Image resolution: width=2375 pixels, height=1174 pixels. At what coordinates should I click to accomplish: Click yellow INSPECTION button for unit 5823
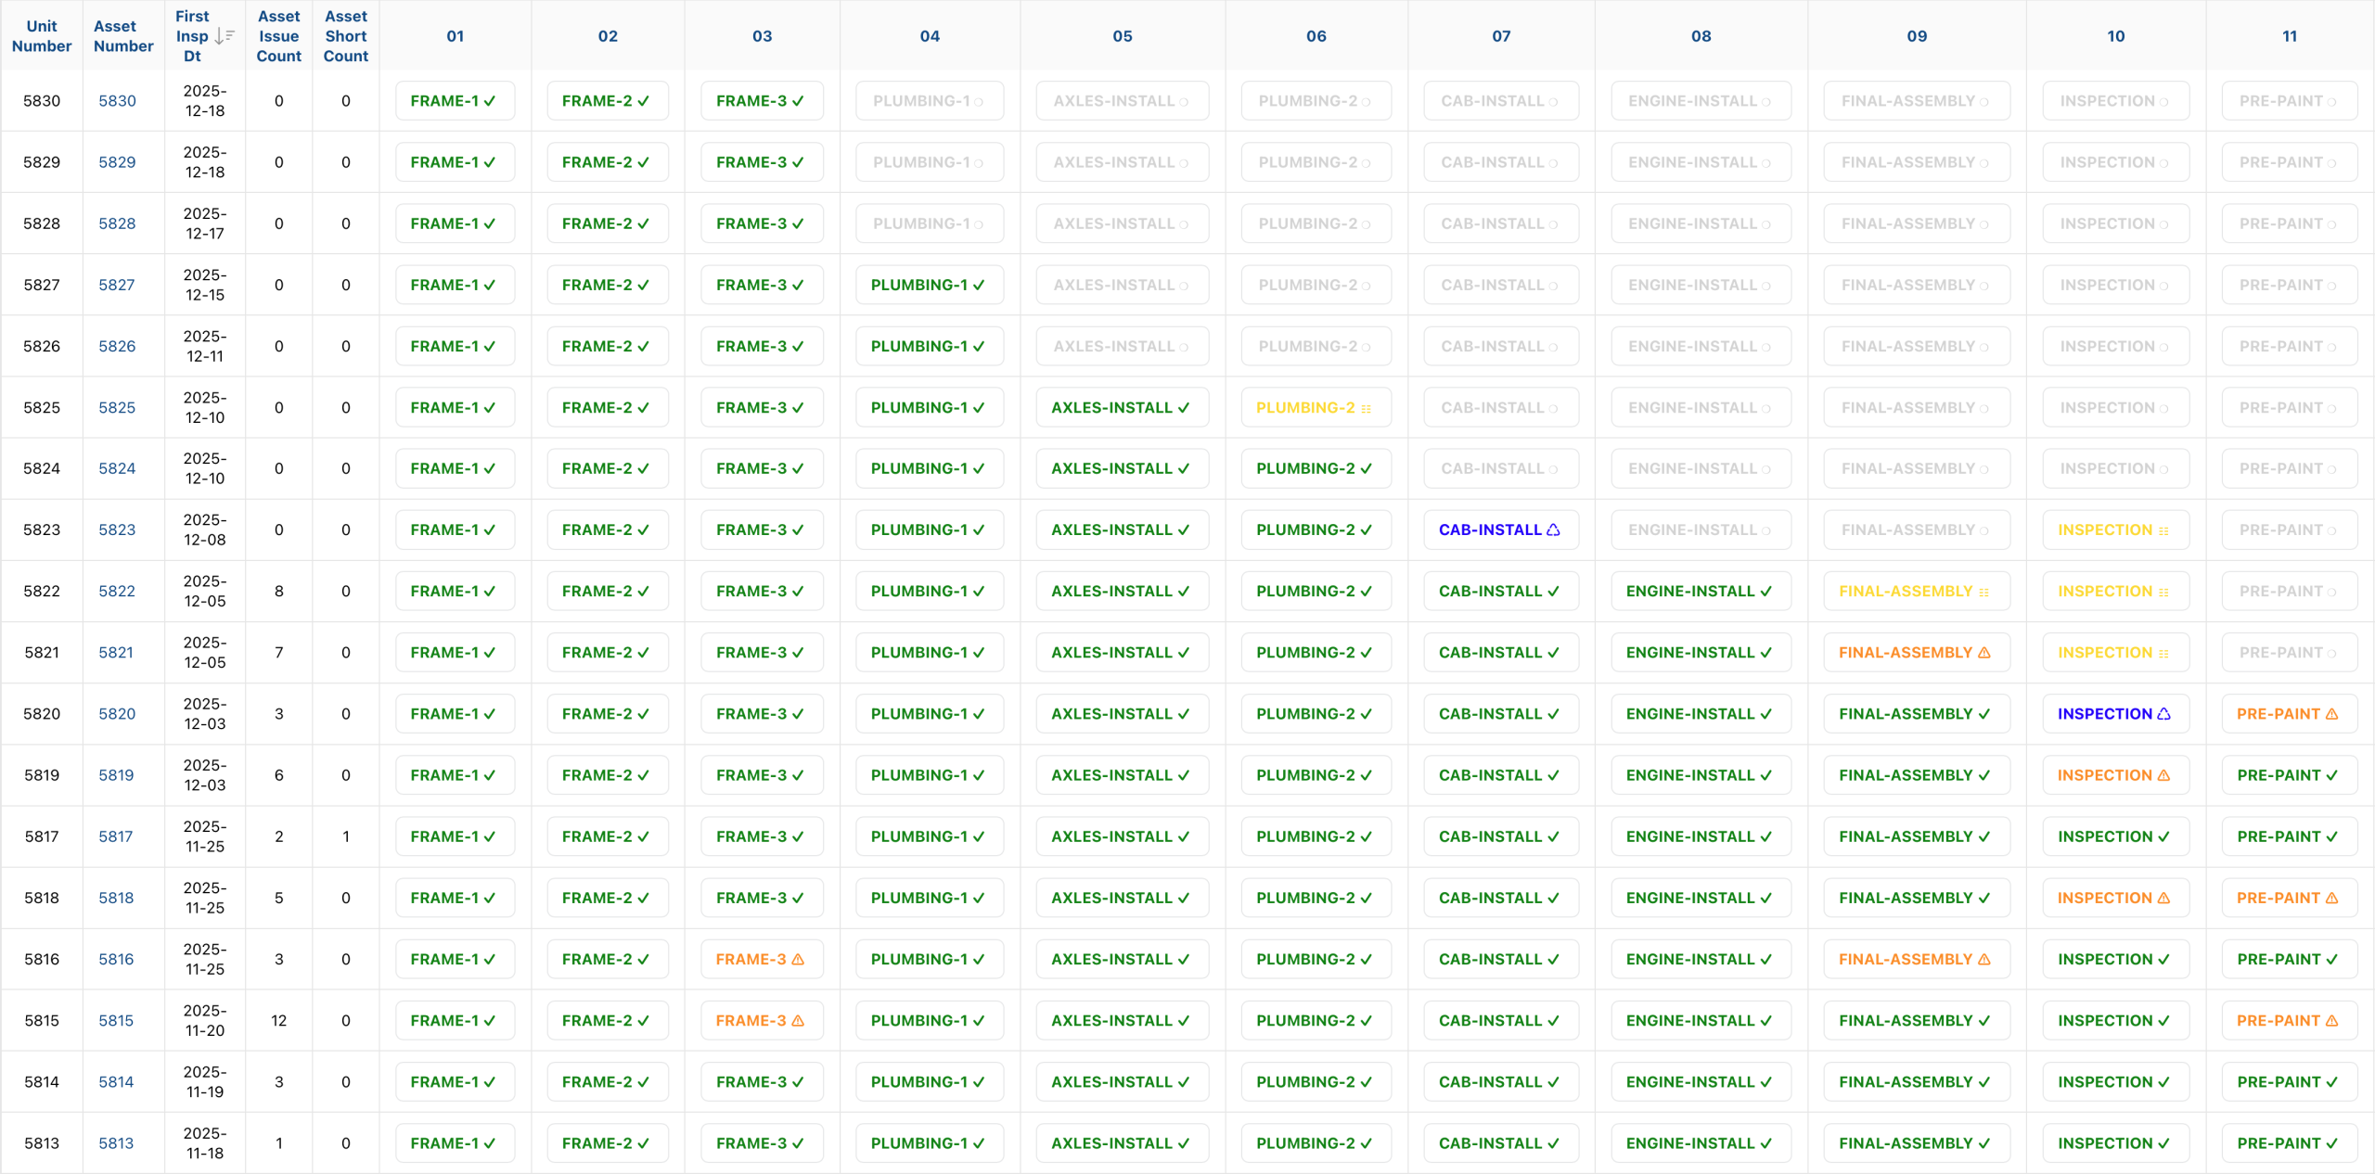(2114, 530)
